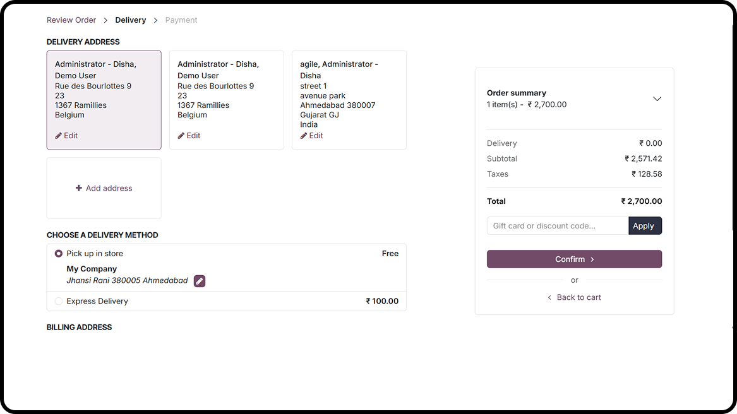Go back to the Review Order step
Image resolution: width=737 pixels, height=414 pixels.
click(x=71, y=20)
